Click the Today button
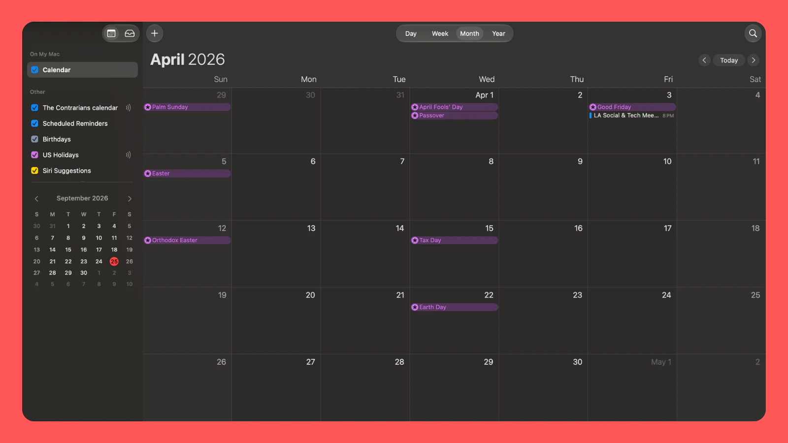The width and height of the screenshot is (788, 443). click(729, 60)
